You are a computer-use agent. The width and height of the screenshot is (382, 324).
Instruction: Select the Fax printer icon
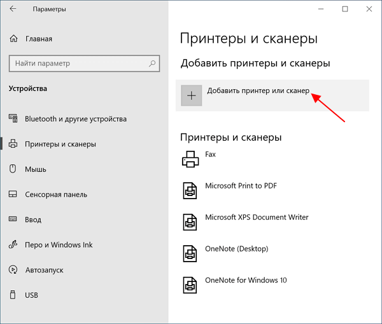pos(190,159)
